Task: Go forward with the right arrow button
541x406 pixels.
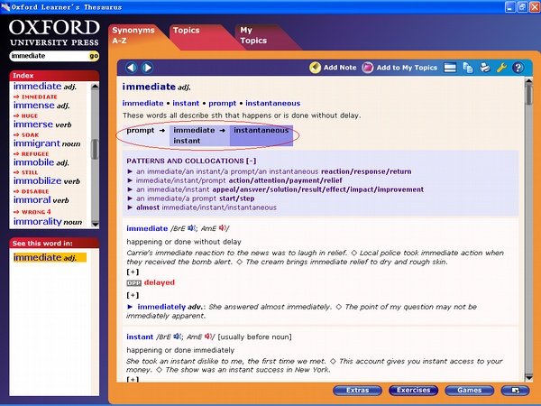Action: click(147, 68)
